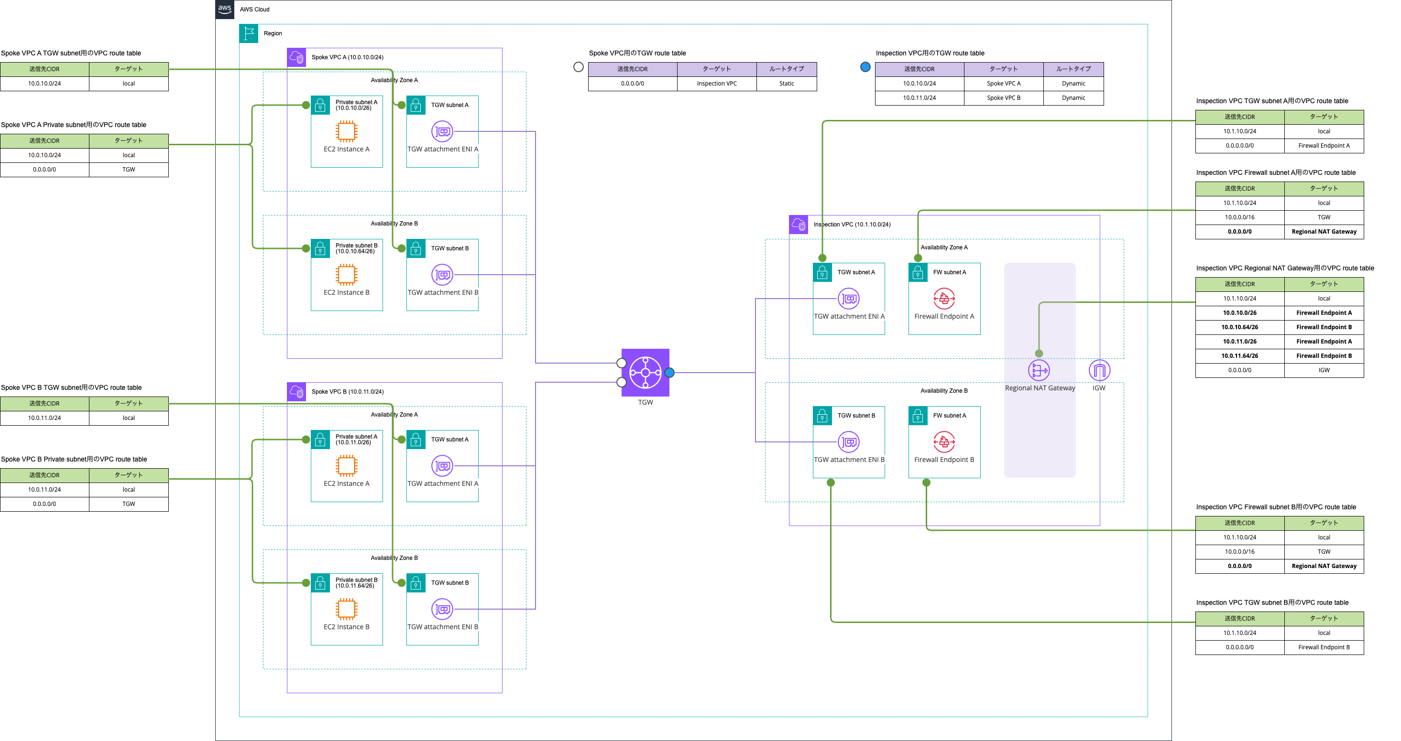Select the Inspection VPC cloud icon
Viewport: 1401px width, 741px height.
coord(799,225)
